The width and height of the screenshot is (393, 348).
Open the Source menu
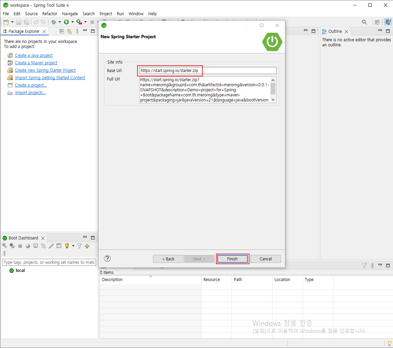31,14
